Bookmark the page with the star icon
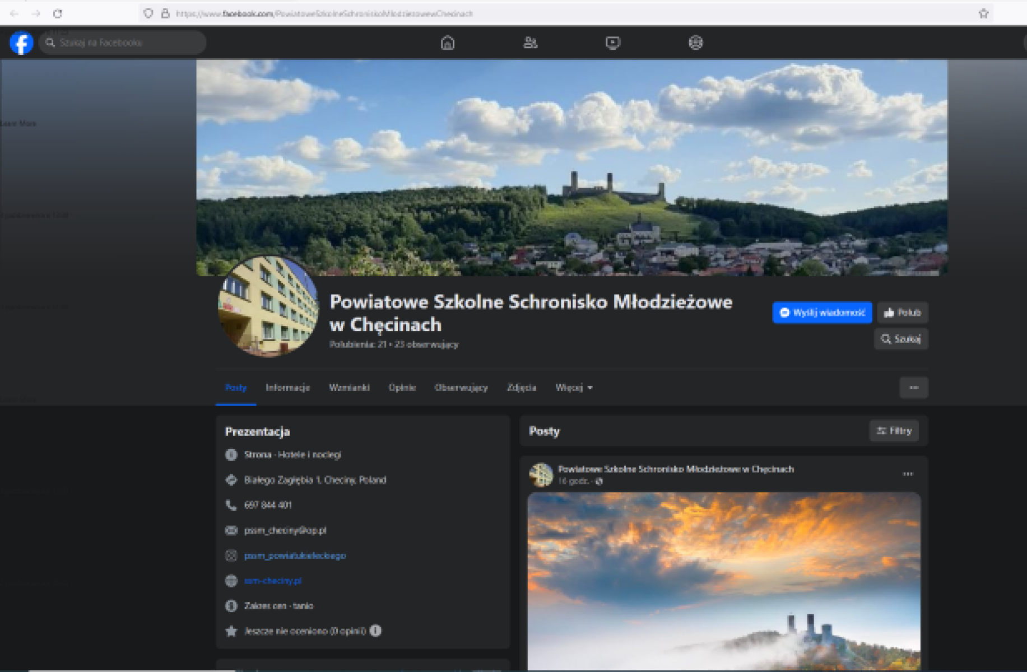The image size is (1027, 672). coord(983,13)
